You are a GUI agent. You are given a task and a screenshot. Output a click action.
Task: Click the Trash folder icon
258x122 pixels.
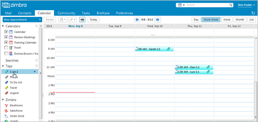pos(11,48)
